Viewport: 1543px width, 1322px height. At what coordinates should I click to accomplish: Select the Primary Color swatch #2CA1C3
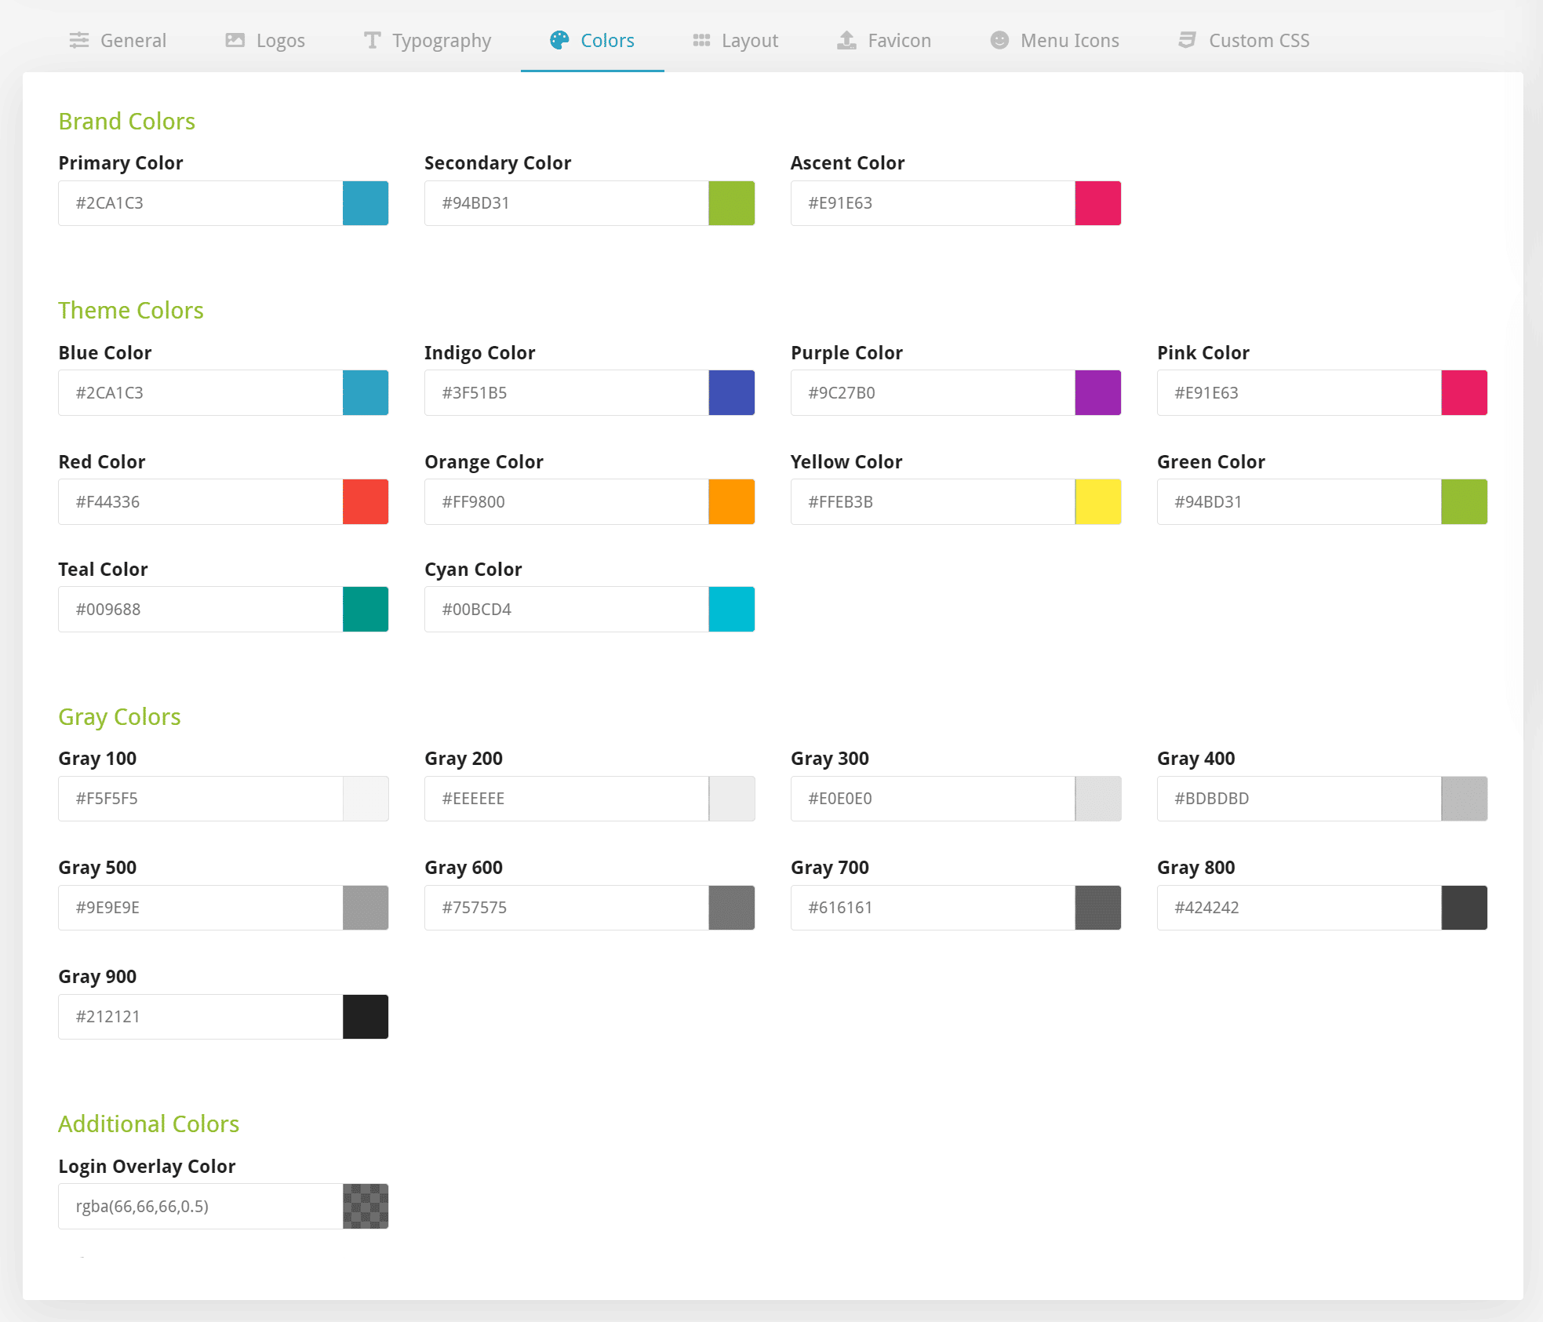tap(366, 203)
